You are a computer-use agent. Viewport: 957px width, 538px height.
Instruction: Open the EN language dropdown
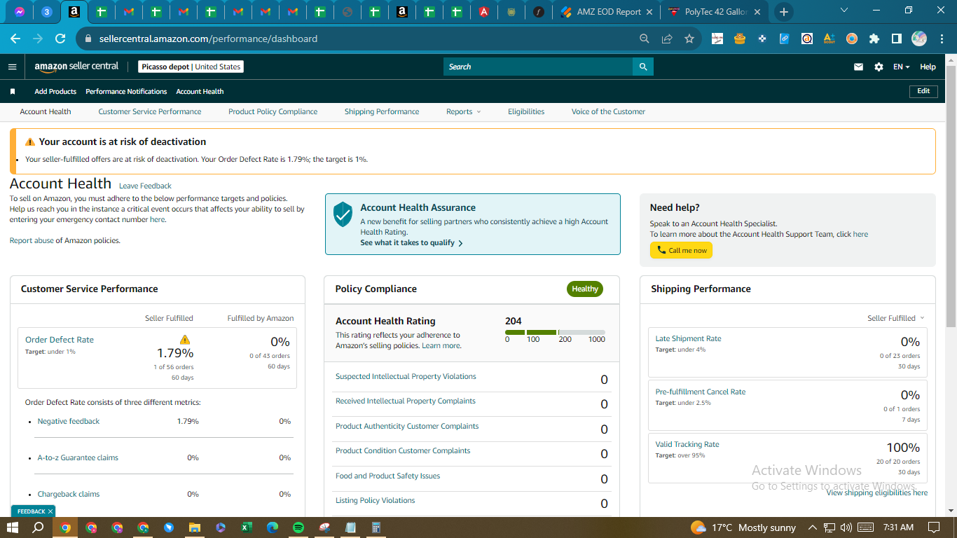(x=901, y=67)
